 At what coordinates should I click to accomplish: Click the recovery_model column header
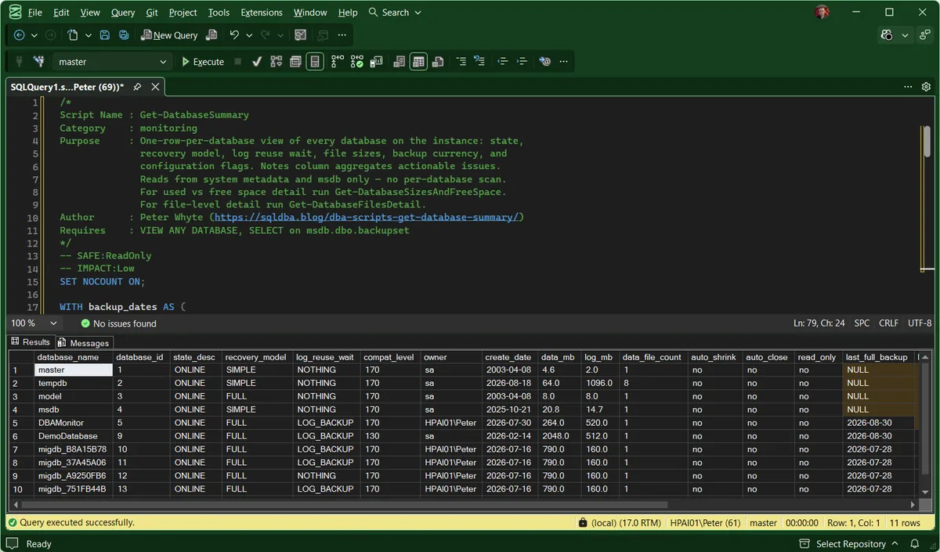pyautogui.click(x=257, y=357)
